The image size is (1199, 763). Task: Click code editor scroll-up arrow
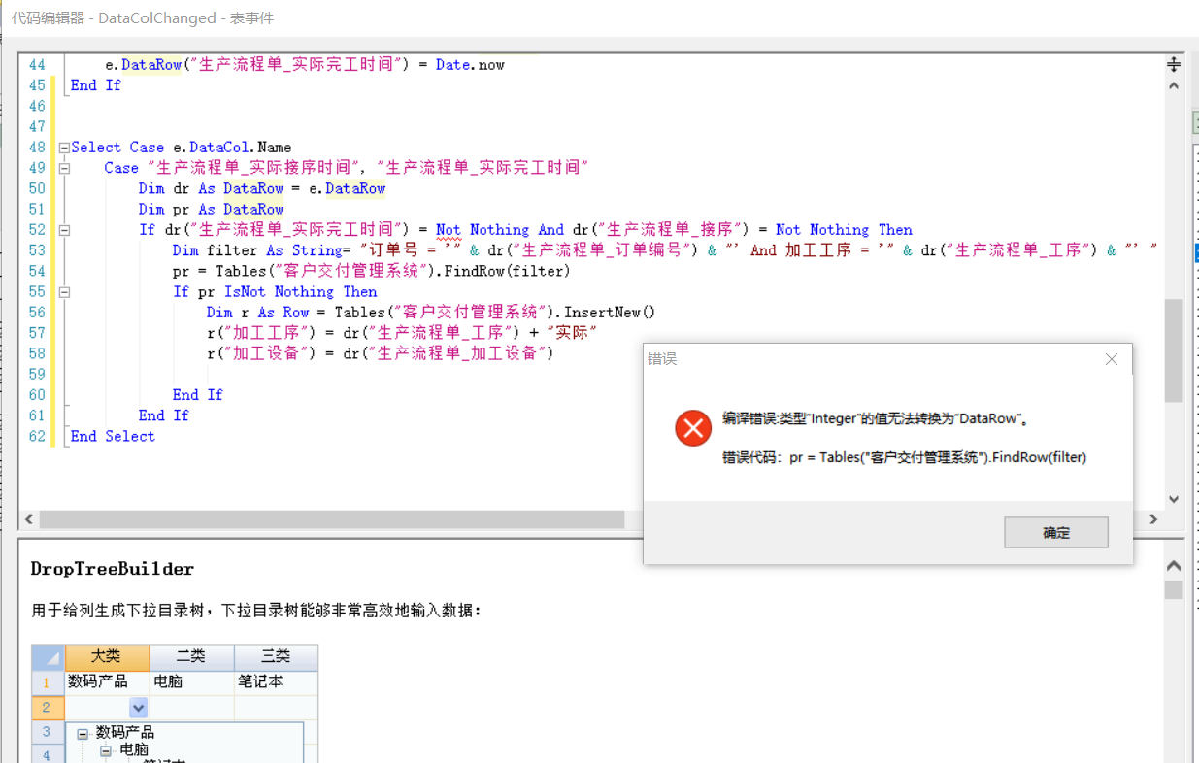[1173, 85]
